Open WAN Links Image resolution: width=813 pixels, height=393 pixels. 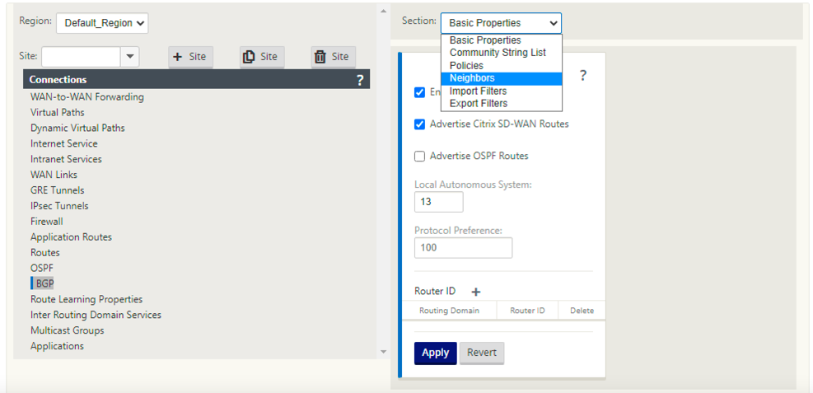[54, 175]
